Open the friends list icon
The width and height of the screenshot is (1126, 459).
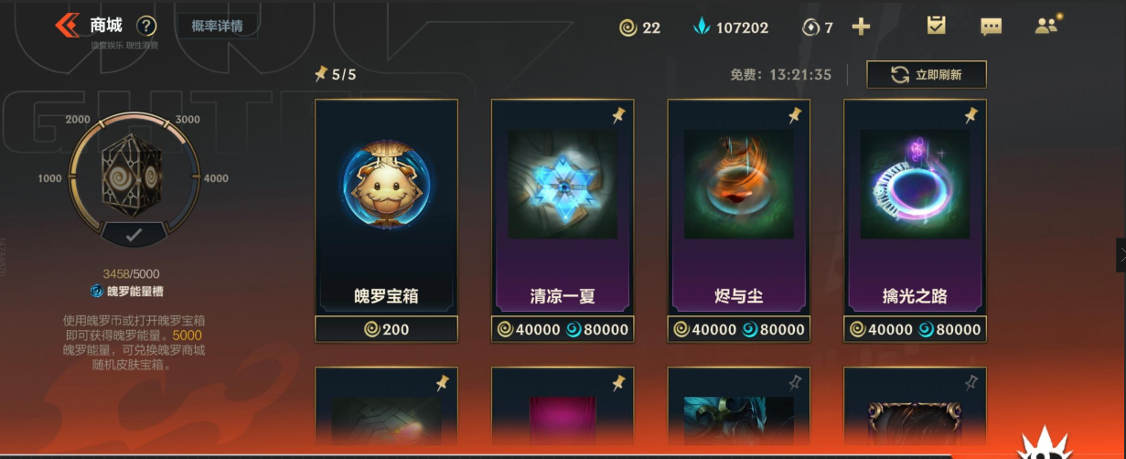click(x=1046, y=26)
